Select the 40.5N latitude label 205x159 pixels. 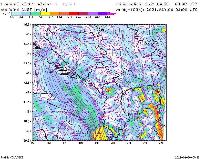(x=27, y=121)
